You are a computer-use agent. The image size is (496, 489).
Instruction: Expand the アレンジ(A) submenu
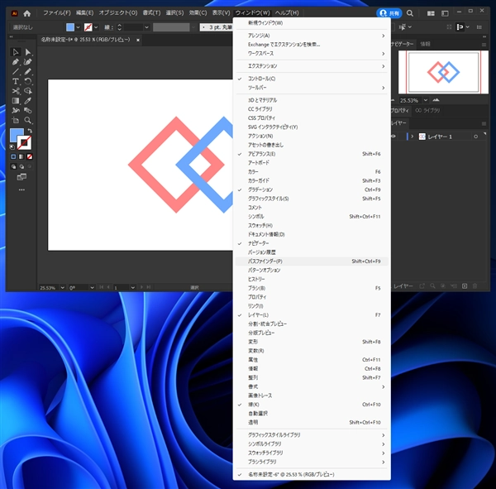(x=312, y=36)
